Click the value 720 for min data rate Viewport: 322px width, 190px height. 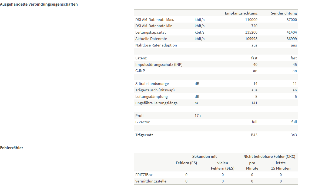(x=254, y=26)
